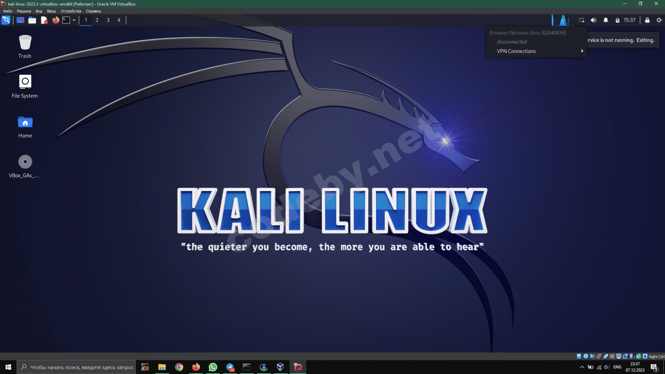
Task: Open the Устройства menu in VirtualBox
Action: pyautogui.click(x=71, y=11)
